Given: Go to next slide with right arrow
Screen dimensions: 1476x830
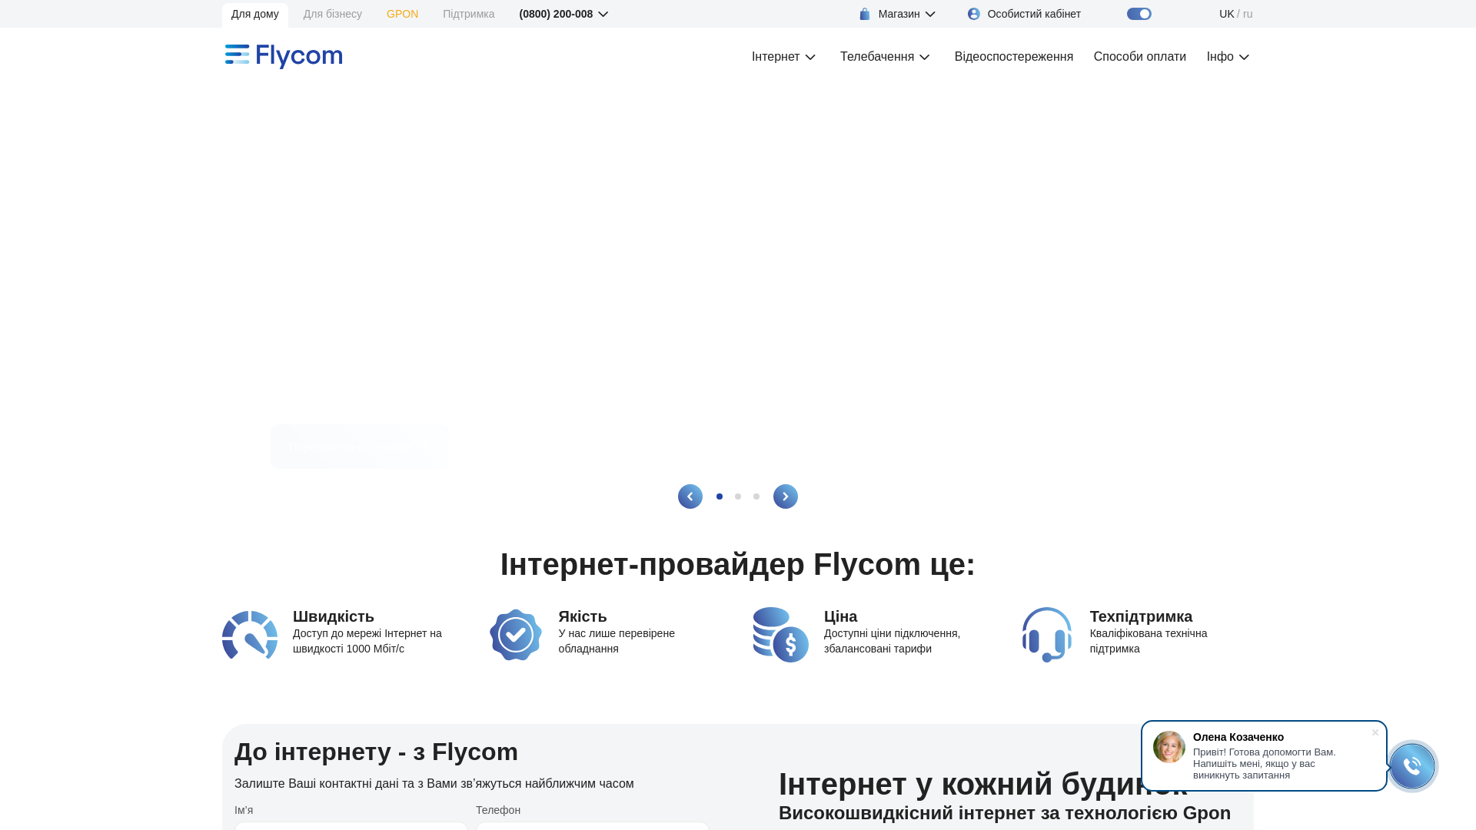Looking at the screenshot, I should coord(786,496).
